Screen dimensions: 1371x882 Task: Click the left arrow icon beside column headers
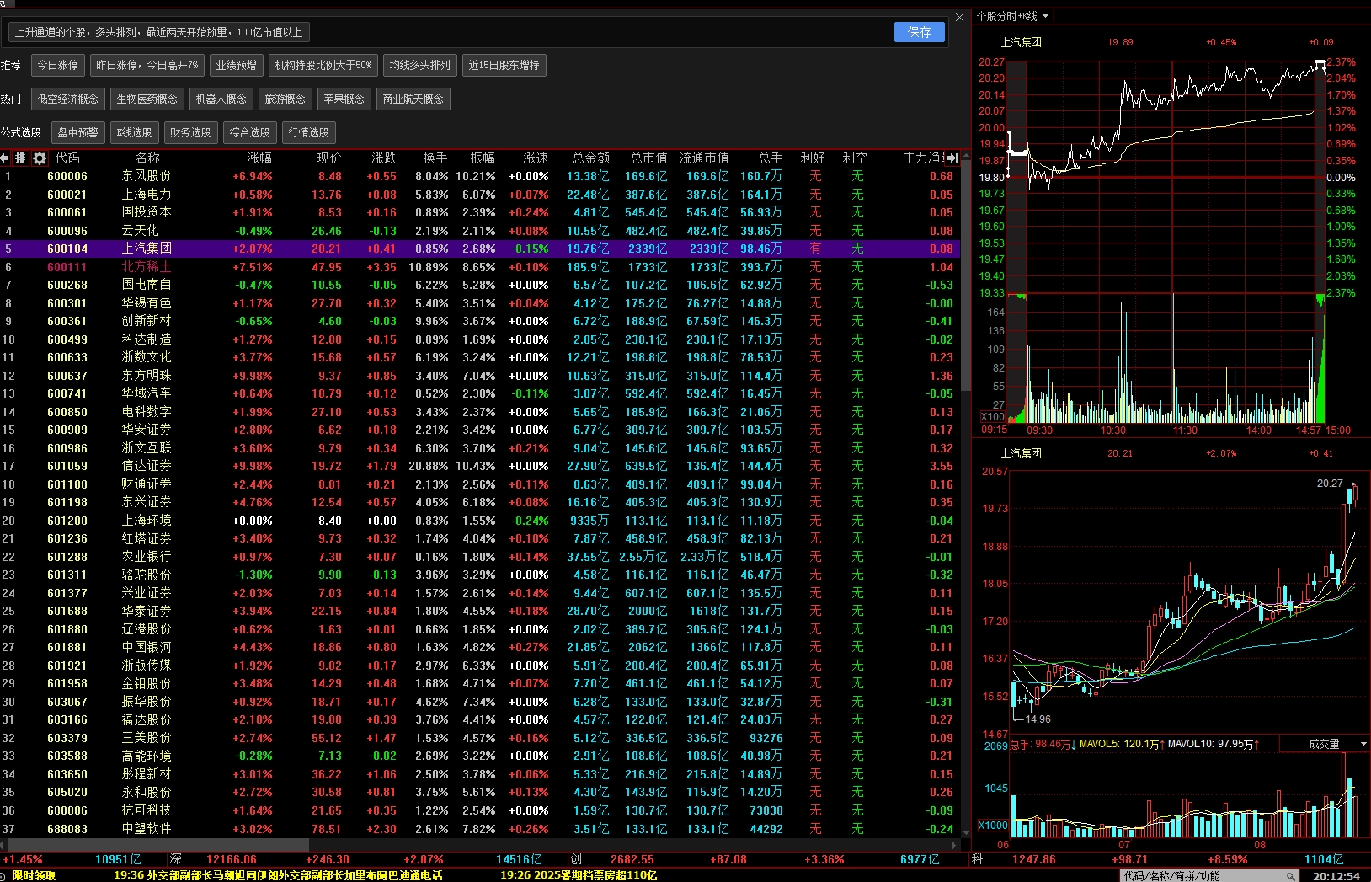4,158
